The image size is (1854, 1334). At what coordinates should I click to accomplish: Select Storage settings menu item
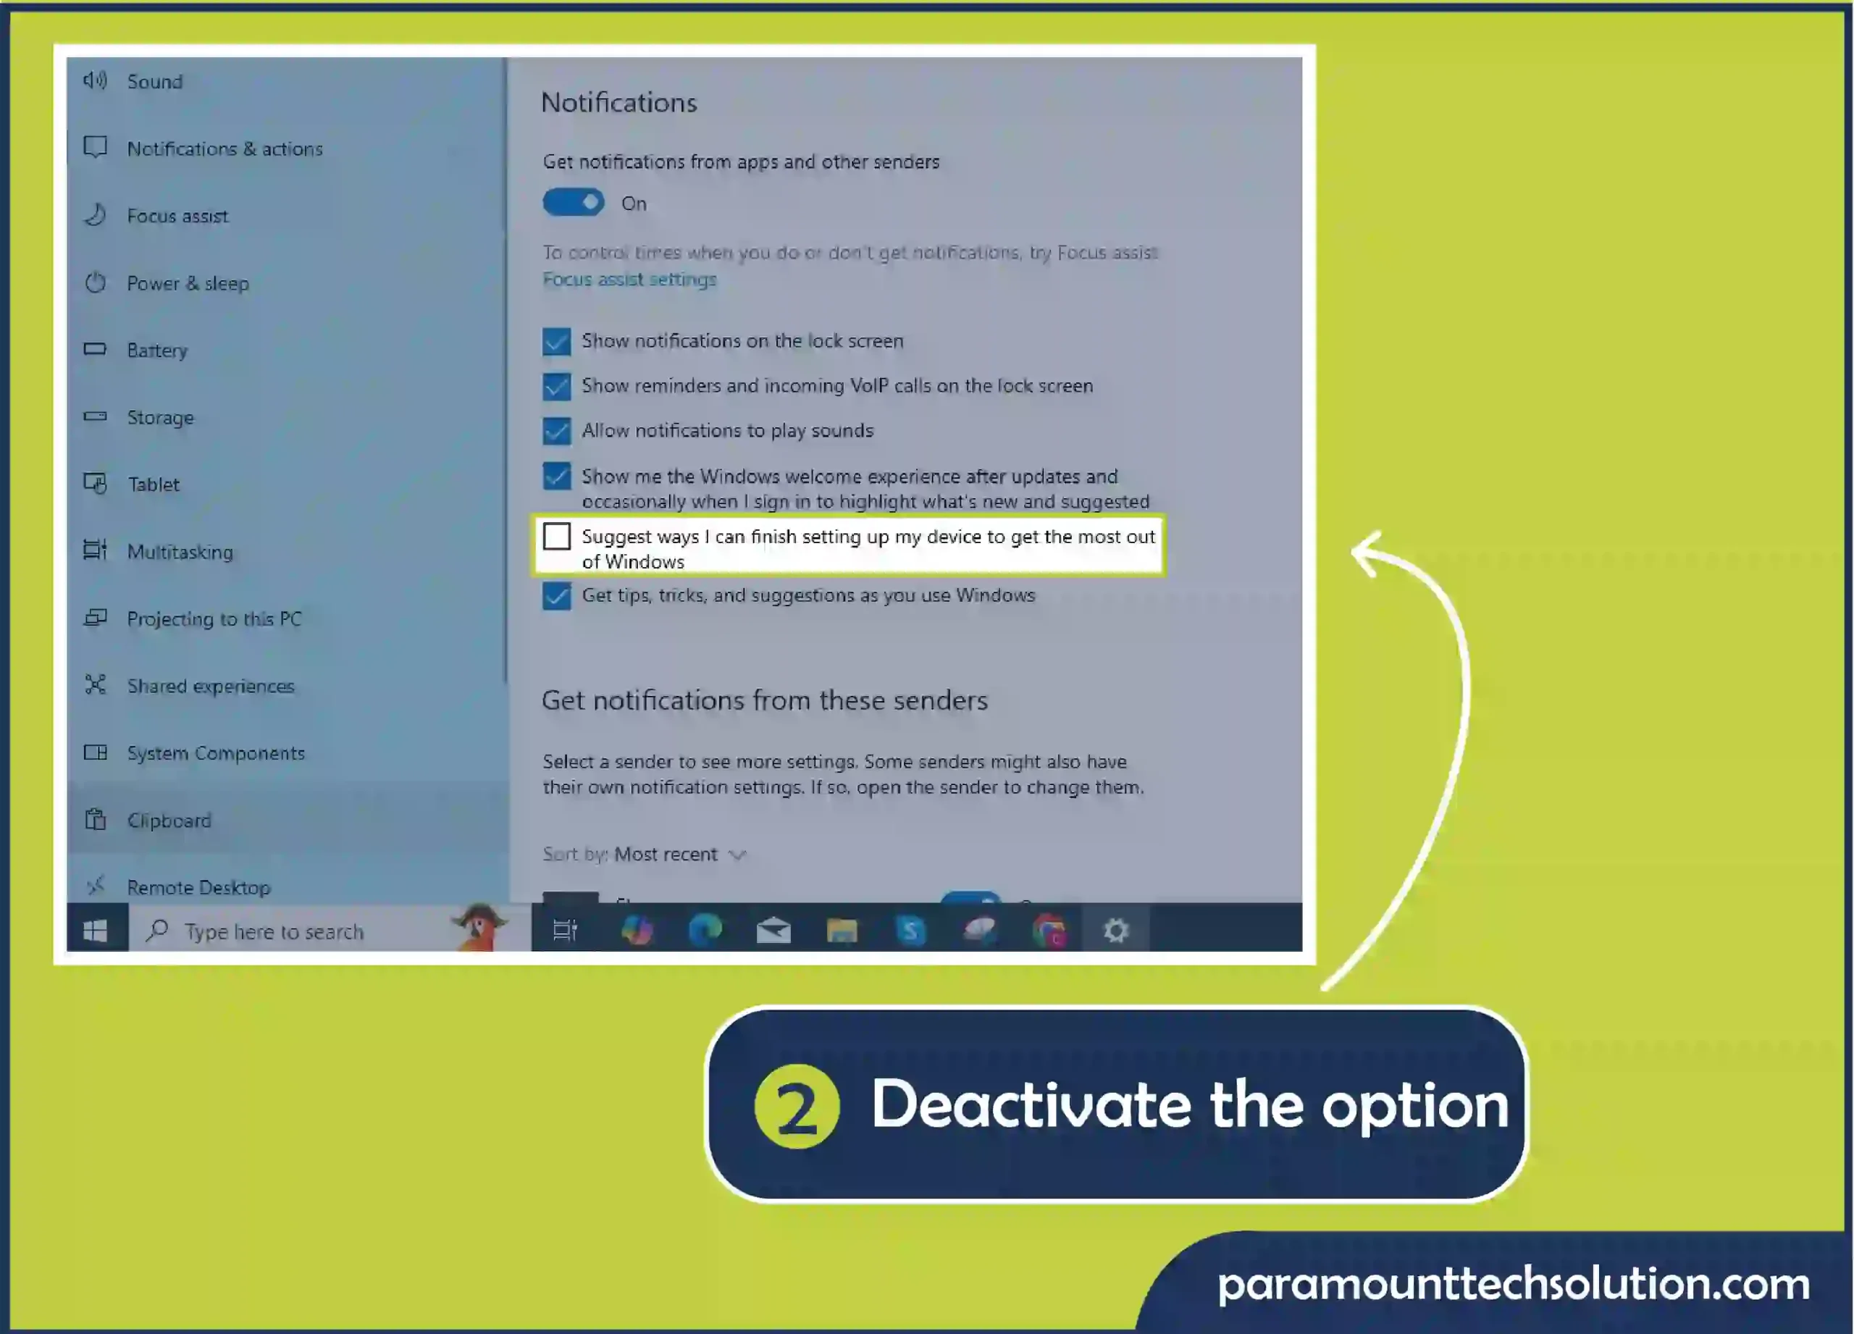(159, 416)
